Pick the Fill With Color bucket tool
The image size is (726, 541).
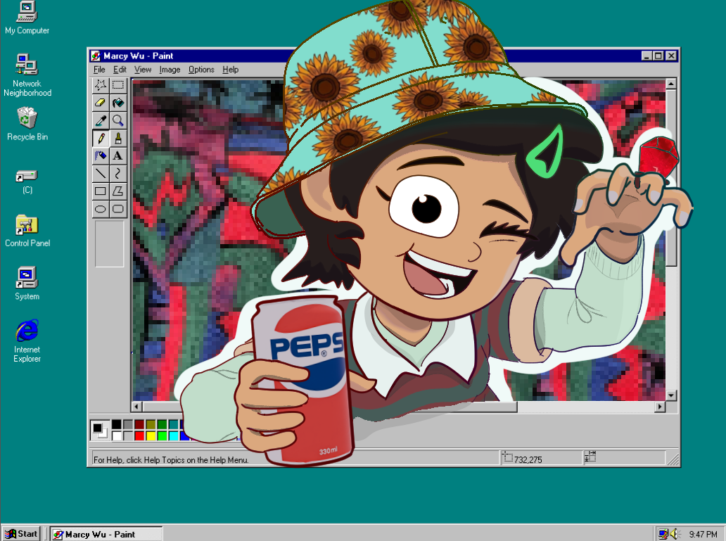118,103
